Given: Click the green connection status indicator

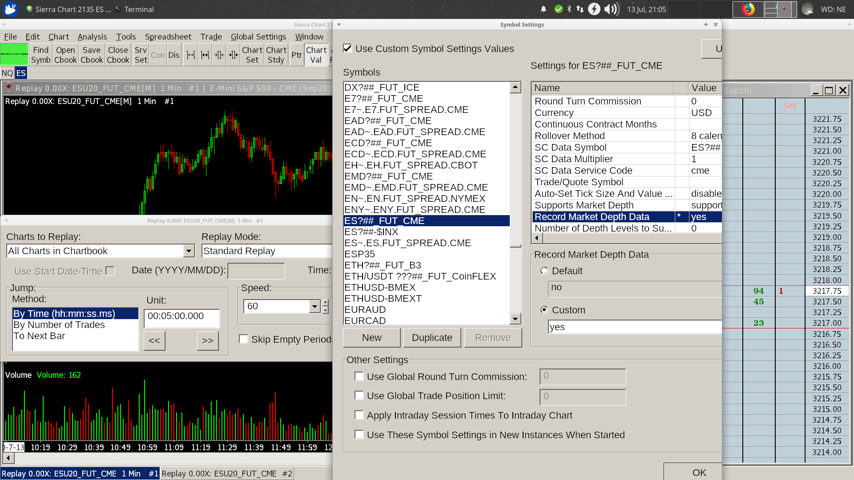Looking at the screenshot, I should (14, 55).
